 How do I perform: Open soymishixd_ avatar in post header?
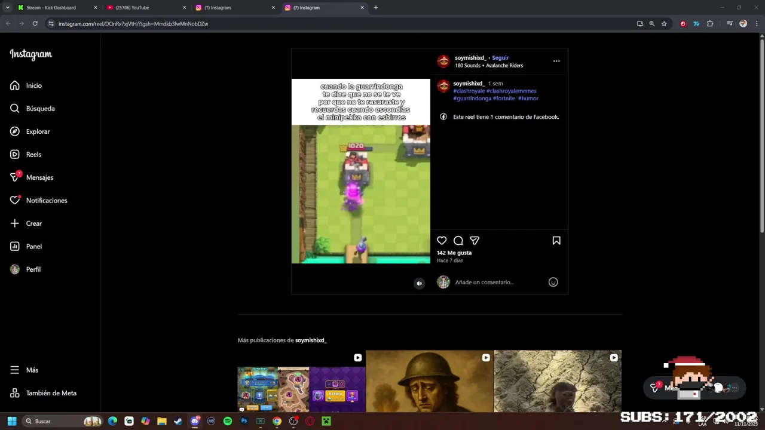pyautogui.click(x=443, y=61)
